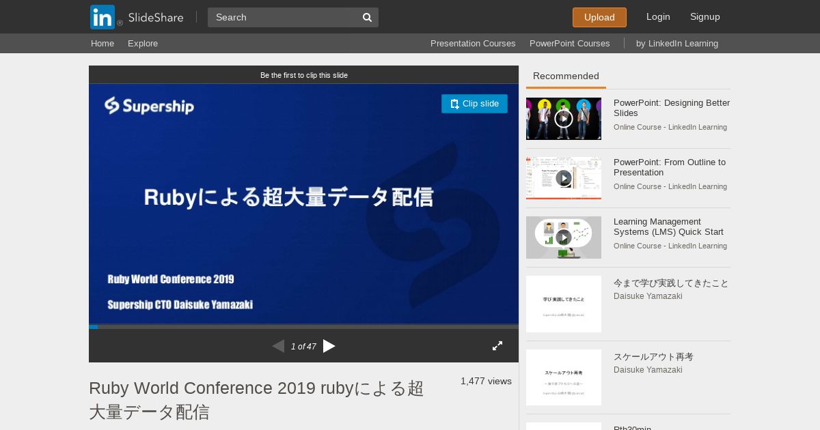Open スケールアウト再考 slide thumbnail
The height and width of the screenshot is (430, 820).
click(x=564, y=377)
